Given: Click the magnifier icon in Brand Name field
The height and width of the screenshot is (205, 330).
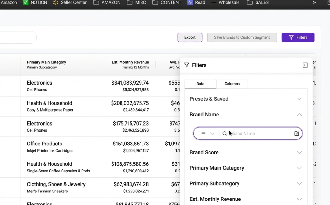Looking at the screenshot, I should click(225, 134).
